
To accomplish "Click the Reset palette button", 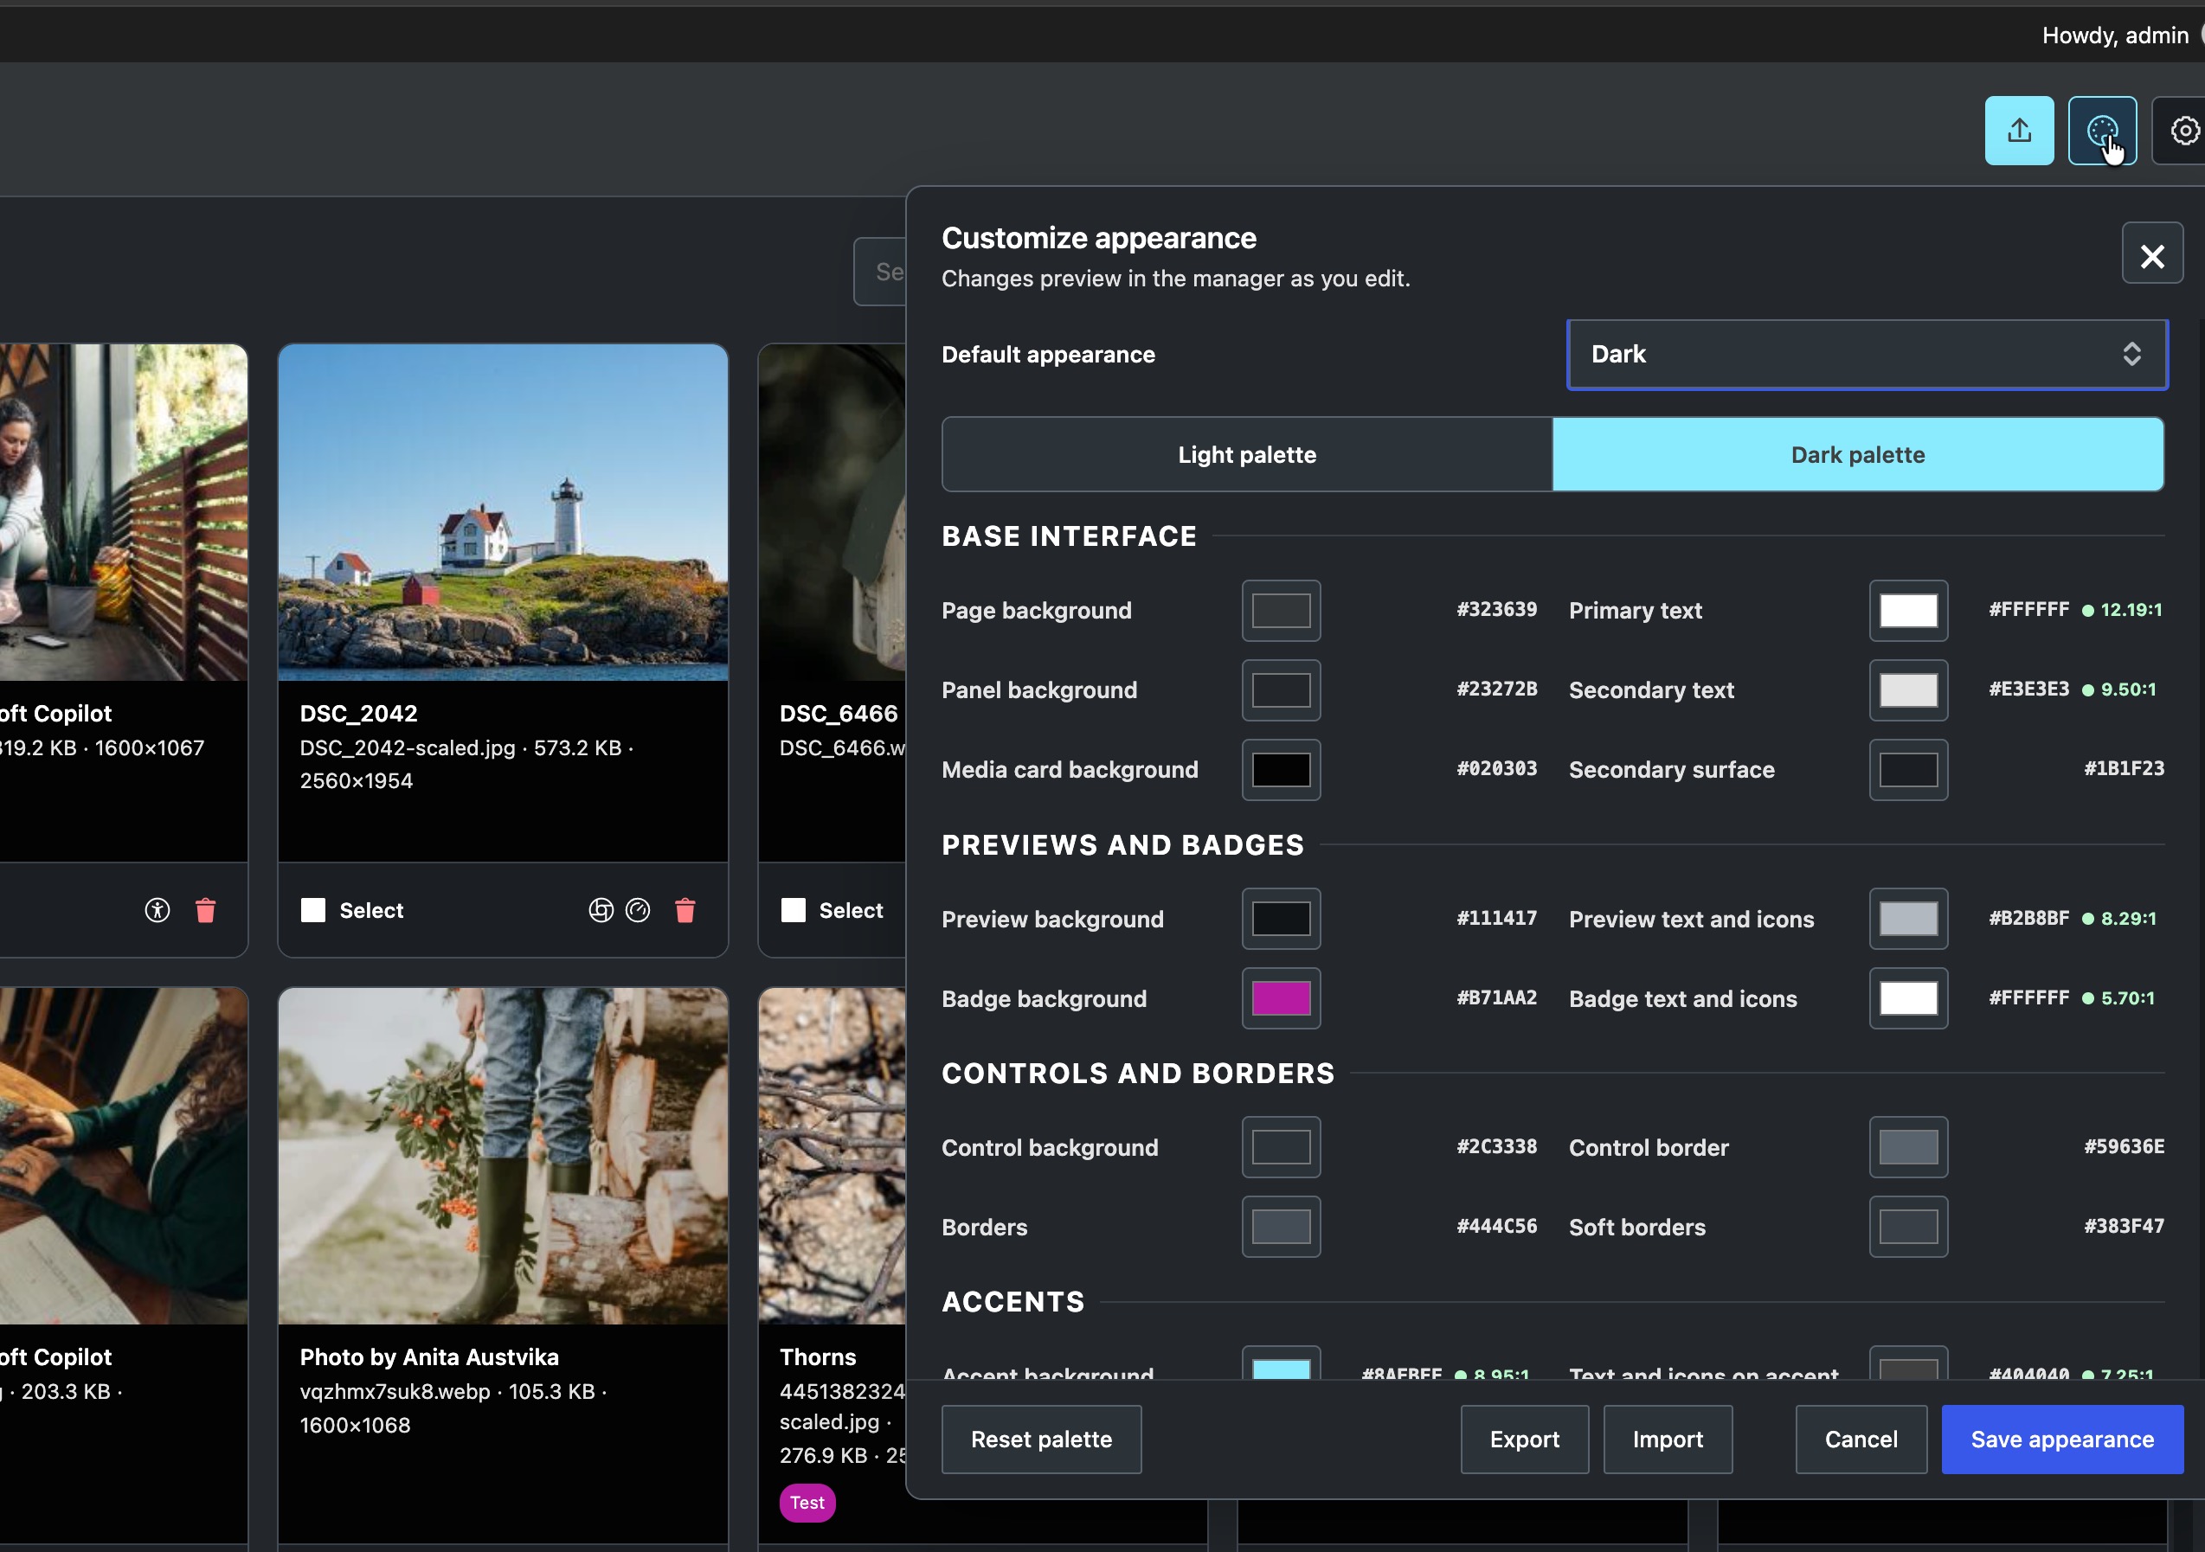I will coord(1041,1440).
